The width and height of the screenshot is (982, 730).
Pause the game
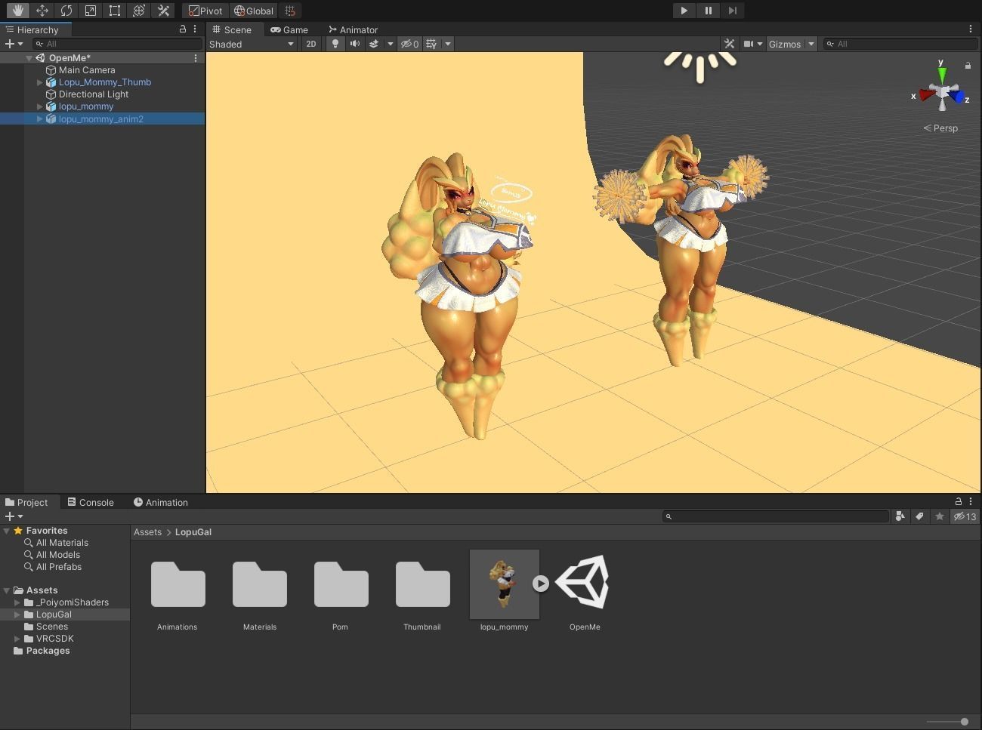(x=708, y=11)
